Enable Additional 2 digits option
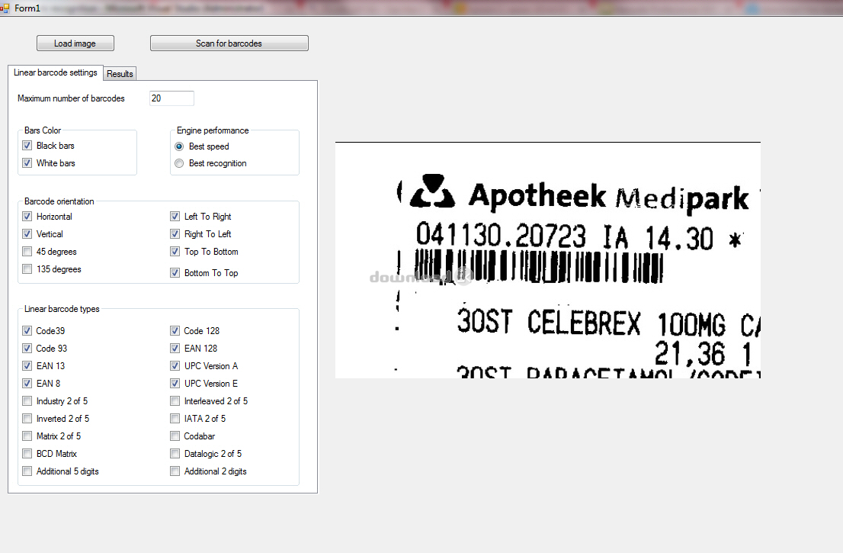The image size is (843, 553). [175, 471]
